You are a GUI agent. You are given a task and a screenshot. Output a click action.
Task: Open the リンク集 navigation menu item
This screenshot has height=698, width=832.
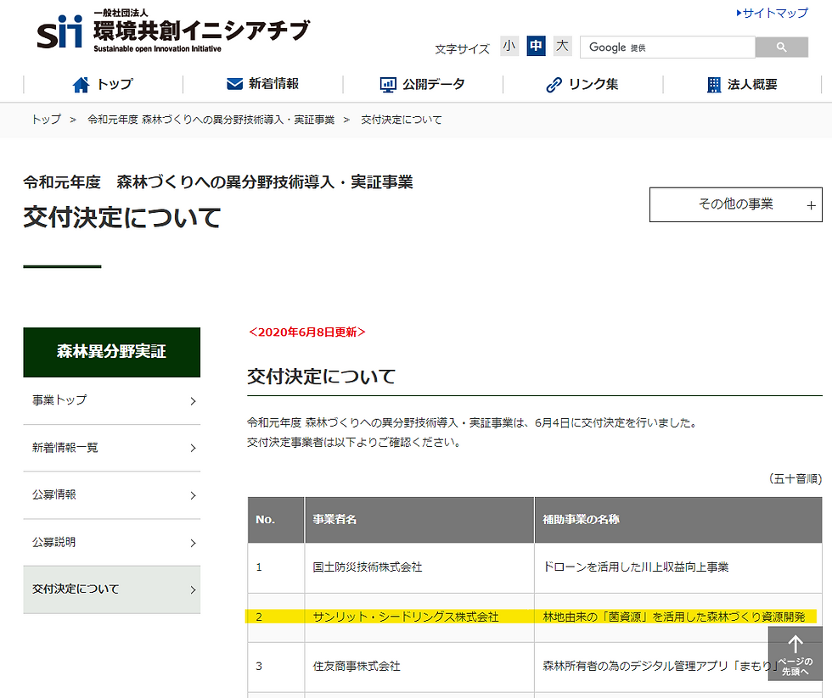point(582,84)
